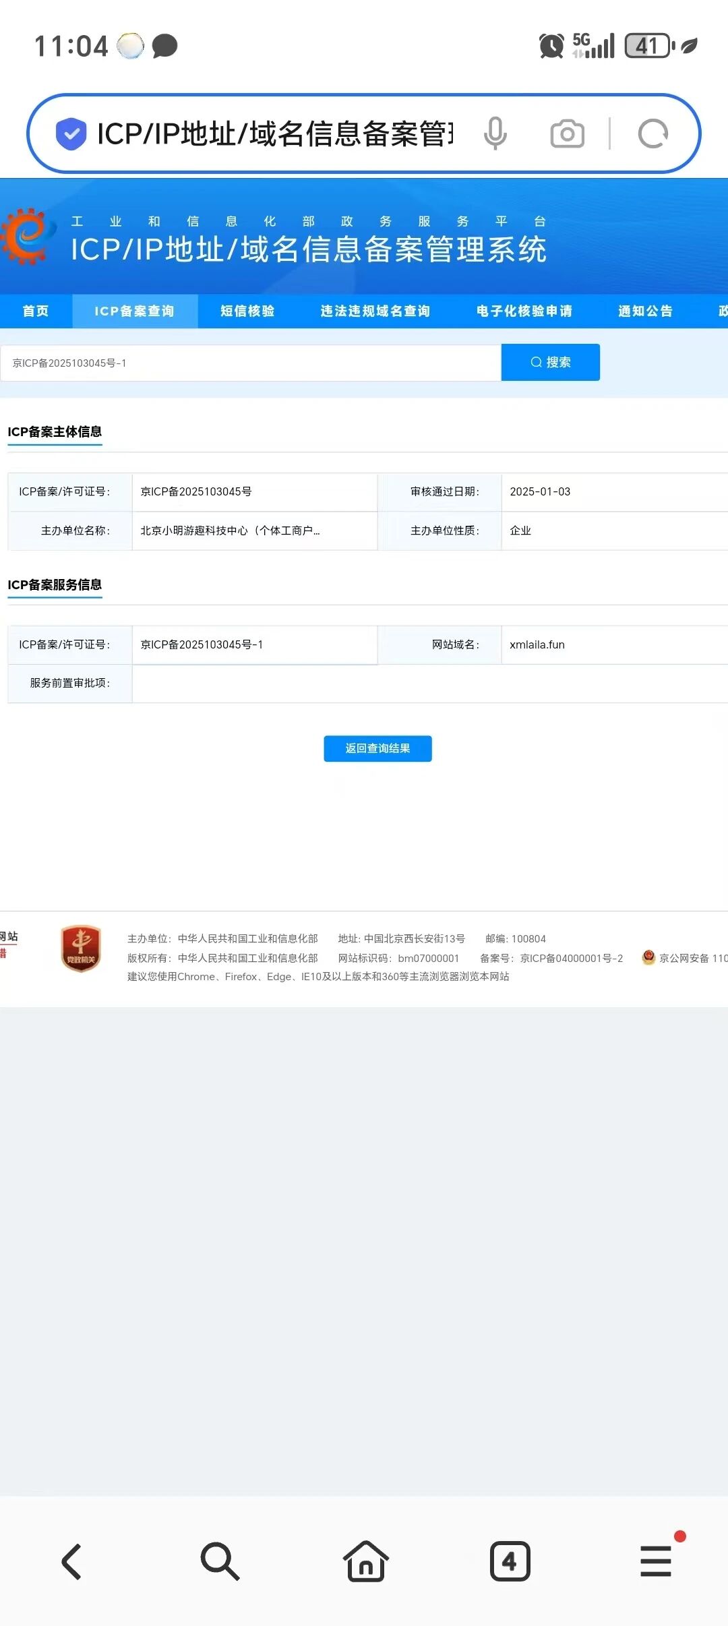
Task: Tap the browser address bar title
Action: coord(275,133)
